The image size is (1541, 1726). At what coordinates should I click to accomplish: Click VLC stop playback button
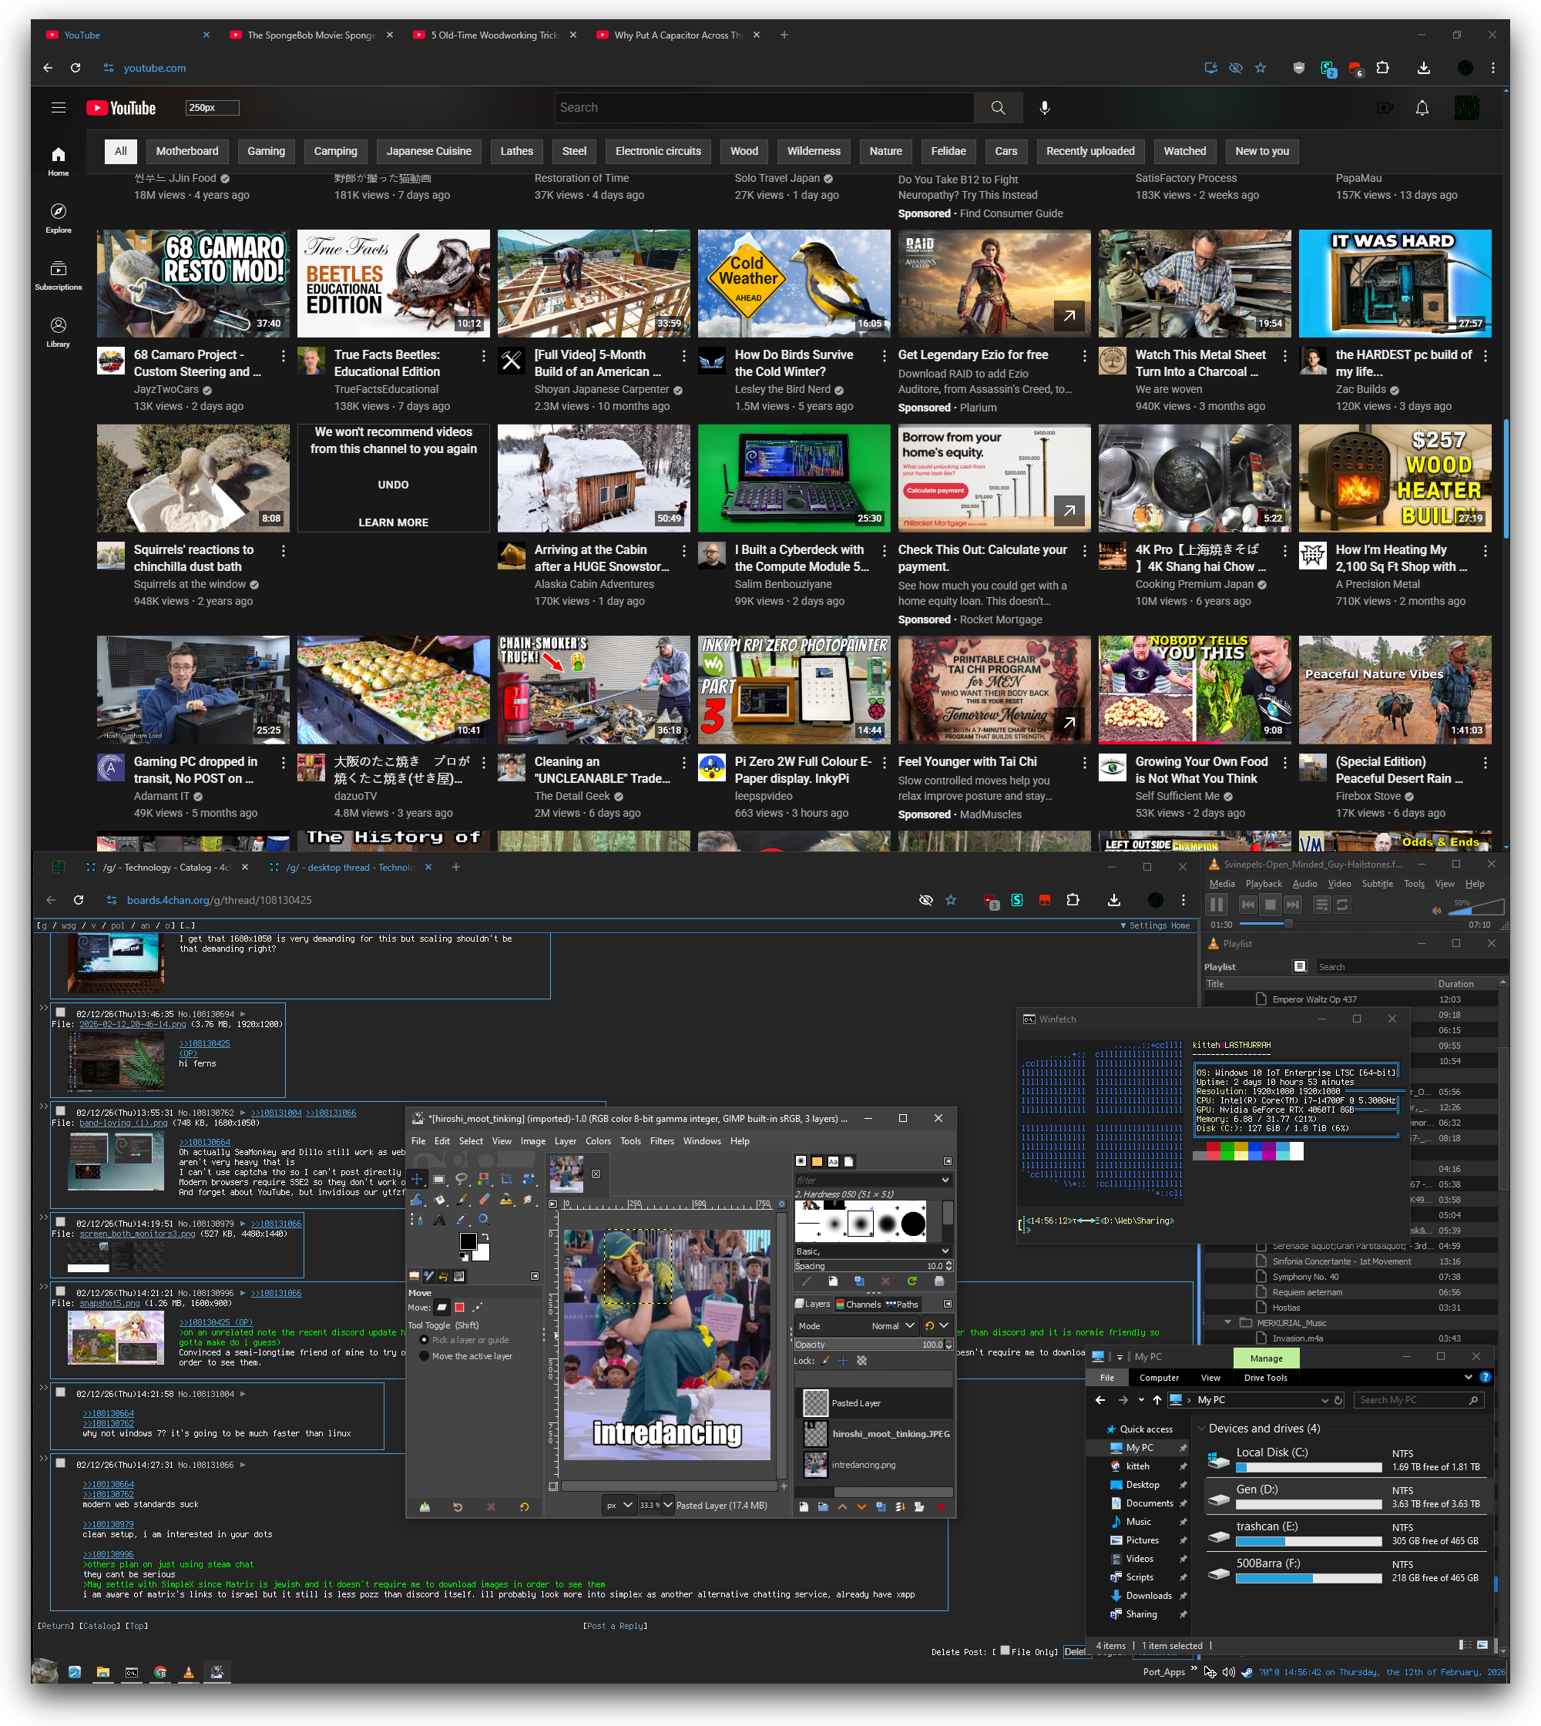tap(1270, 905)
